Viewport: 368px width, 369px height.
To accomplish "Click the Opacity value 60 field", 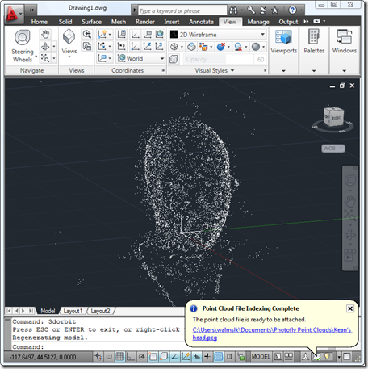I will point(261,59).
